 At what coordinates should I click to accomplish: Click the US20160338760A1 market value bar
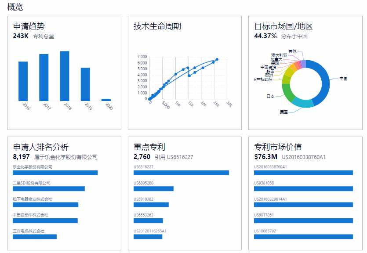click(x=304, y=173)
